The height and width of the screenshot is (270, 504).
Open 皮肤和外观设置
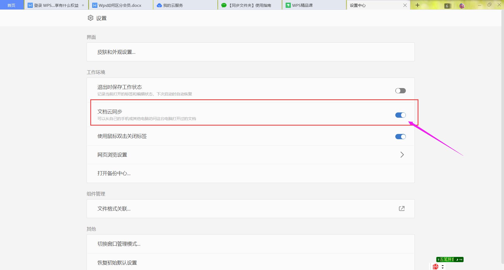coord(116,52)
